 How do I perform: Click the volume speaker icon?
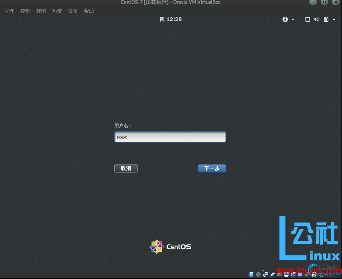tap(317, 19)
